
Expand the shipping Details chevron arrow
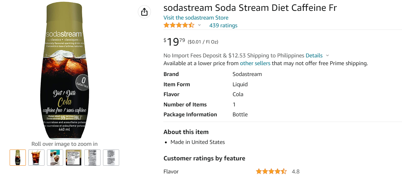coord(327,56)
